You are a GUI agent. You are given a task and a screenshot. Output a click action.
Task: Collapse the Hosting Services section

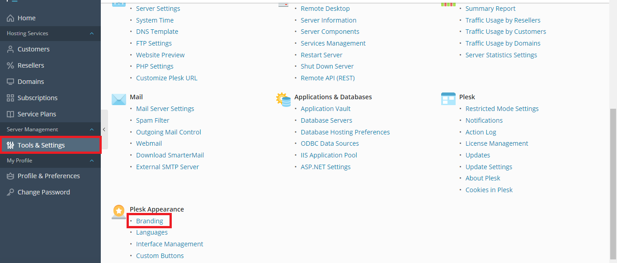(92, 33)
